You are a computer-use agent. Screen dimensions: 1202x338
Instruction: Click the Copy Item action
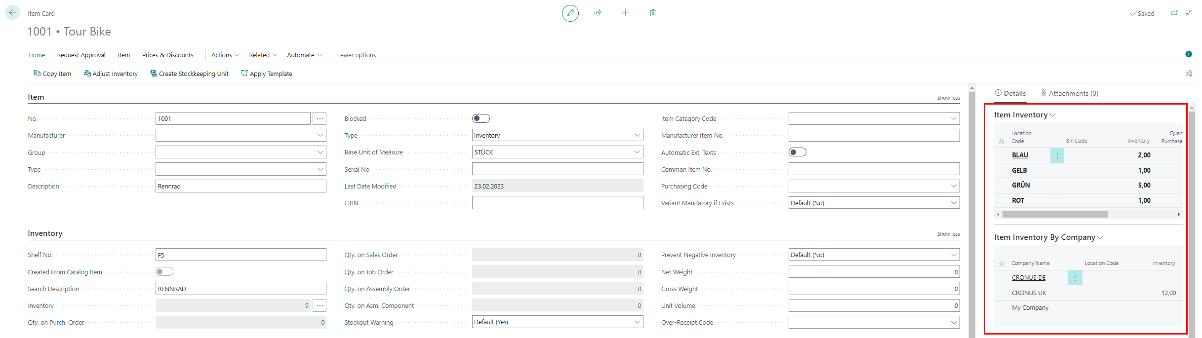[52, 74]
